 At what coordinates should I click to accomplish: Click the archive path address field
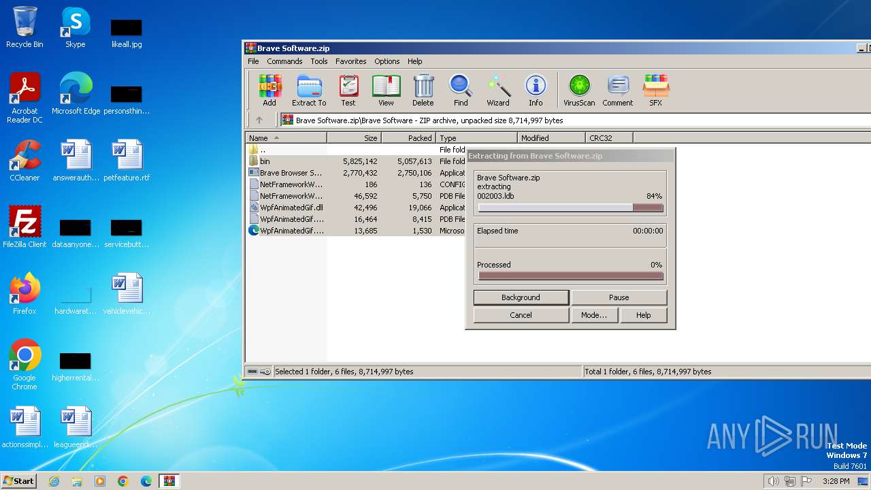576,120
